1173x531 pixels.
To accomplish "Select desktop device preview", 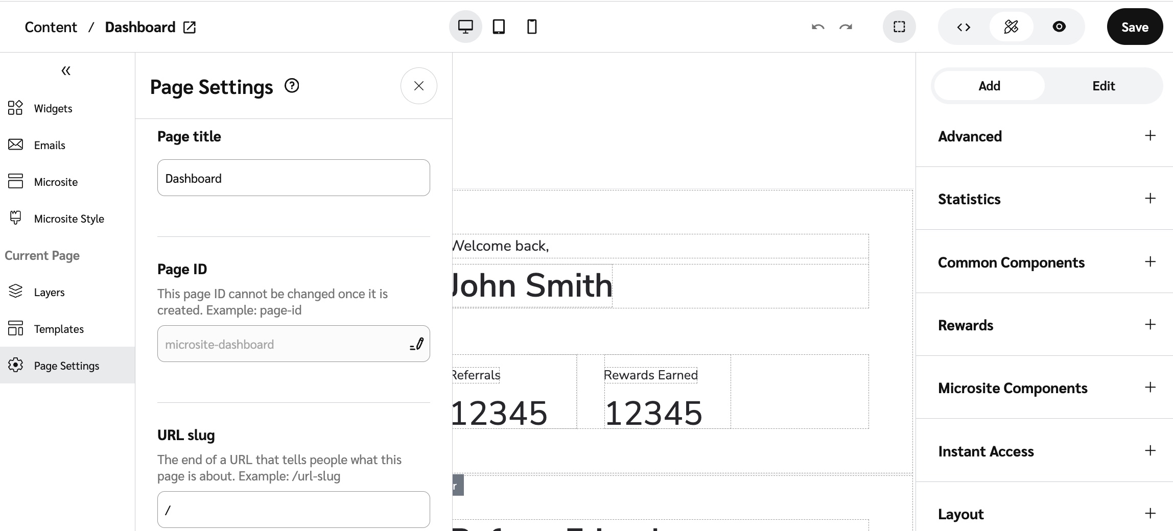I will (465, 27).
